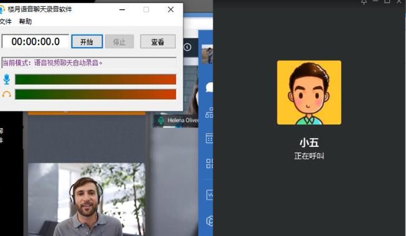
Task: Open organization chart icon in blue sidebar
Action: coord(209,113)
